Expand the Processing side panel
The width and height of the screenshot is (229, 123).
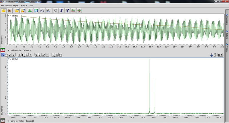227,21
